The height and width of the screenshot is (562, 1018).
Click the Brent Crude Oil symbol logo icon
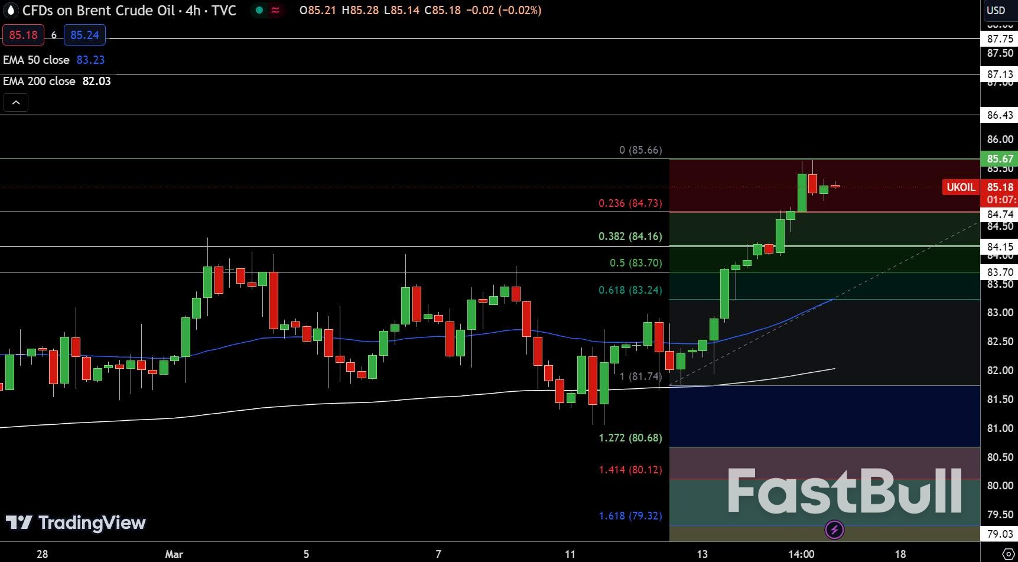(x=9, y=10)
